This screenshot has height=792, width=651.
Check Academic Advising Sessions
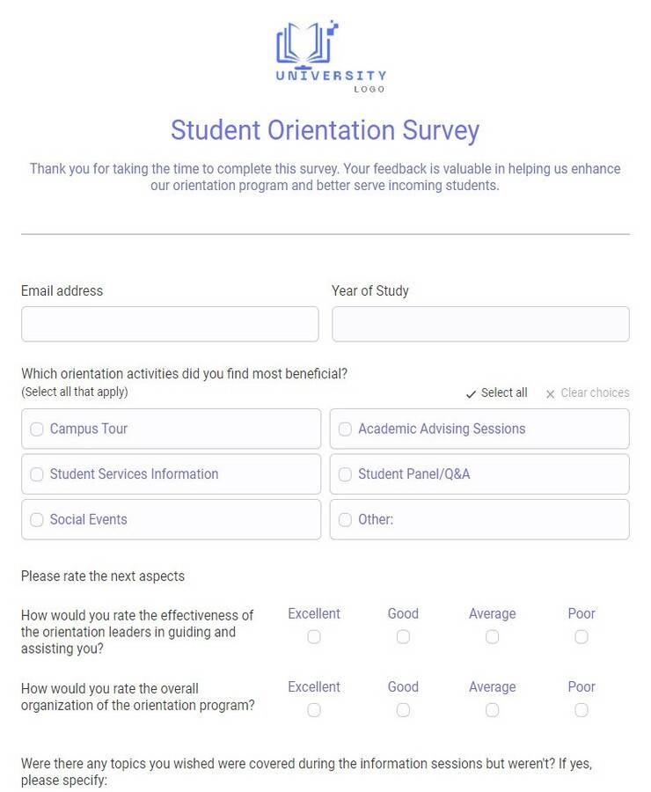click(345, 429)
